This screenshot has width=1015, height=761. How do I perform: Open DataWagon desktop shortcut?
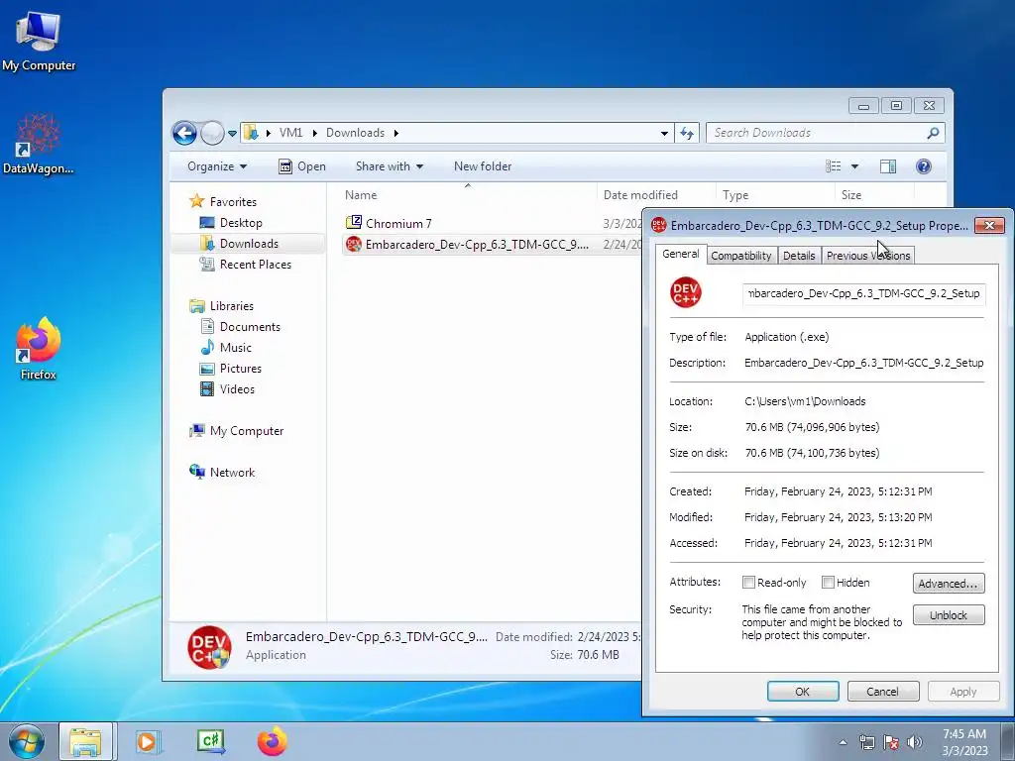pos(39,144)
